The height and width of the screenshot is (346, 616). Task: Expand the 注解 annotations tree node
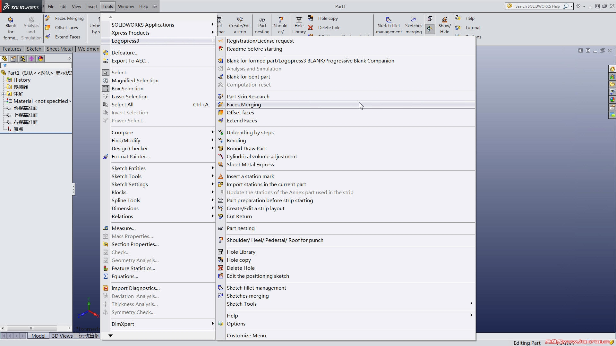tap(3, 94)
